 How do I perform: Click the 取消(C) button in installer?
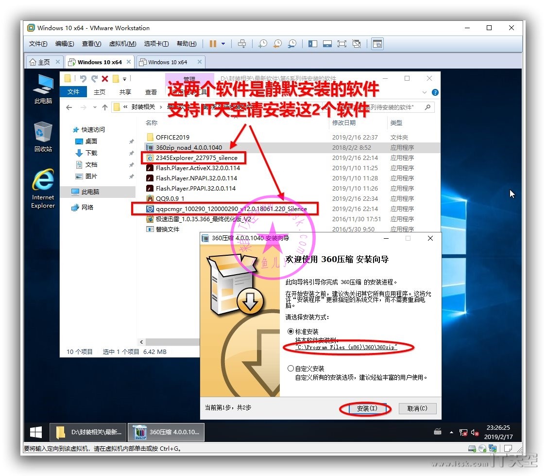tap(417, 408)
